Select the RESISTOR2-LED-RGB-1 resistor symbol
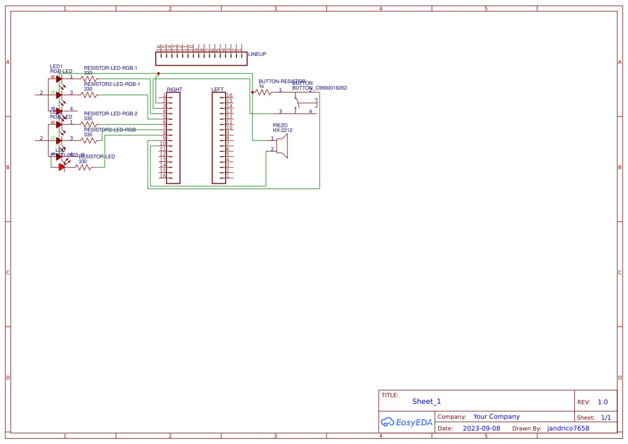Screen dimensions: 628x444 [x=89, y=95]
